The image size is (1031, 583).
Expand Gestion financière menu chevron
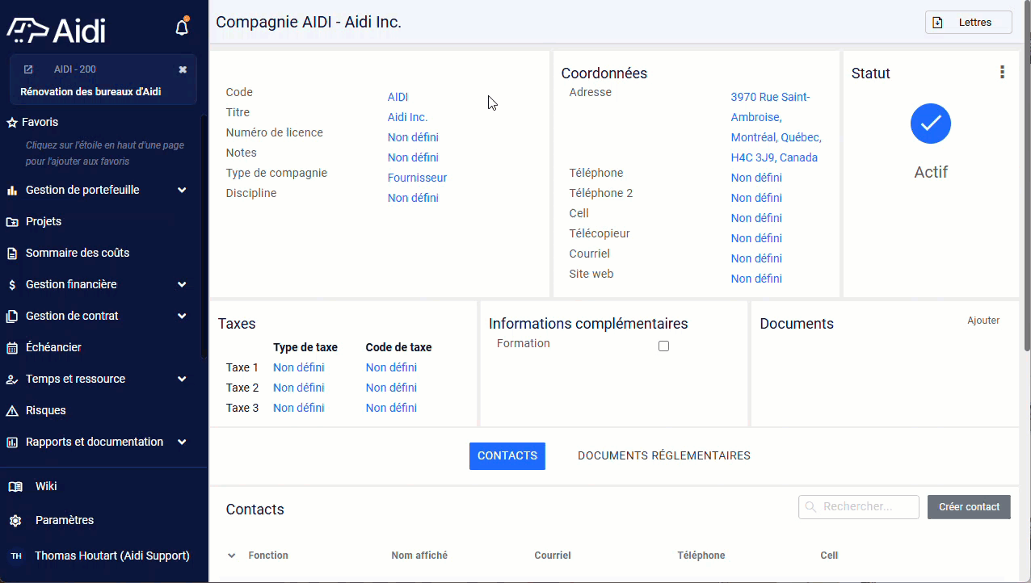(182, 285)
